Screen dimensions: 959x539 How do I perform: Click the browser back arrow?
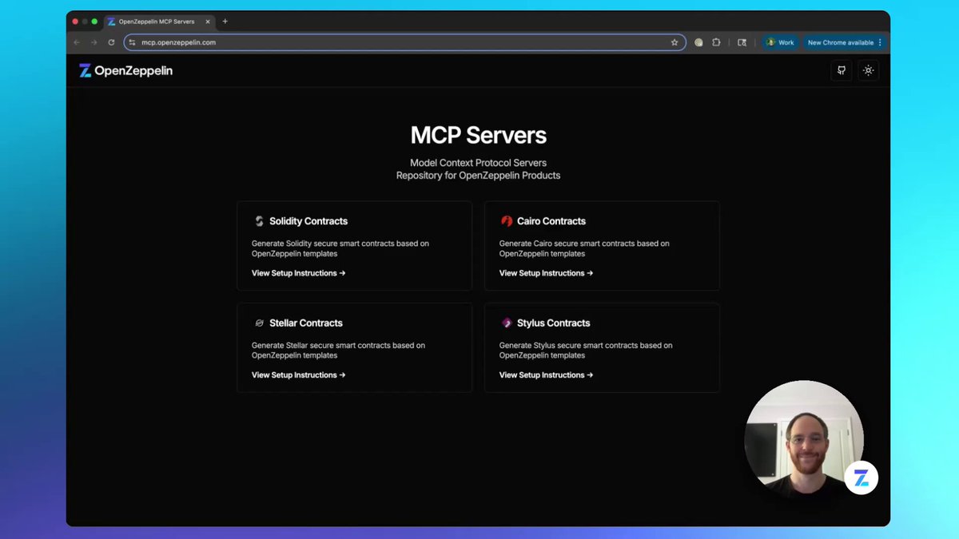(77, 42)
